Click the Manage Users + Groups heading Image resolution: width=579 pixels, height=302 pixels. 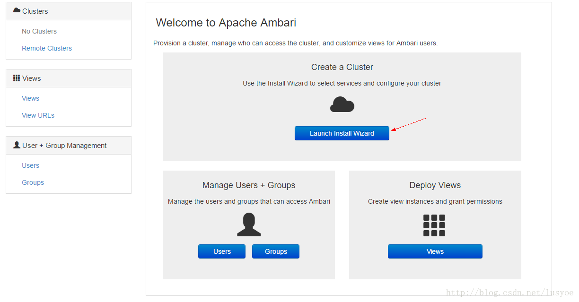tap(249, 185)
